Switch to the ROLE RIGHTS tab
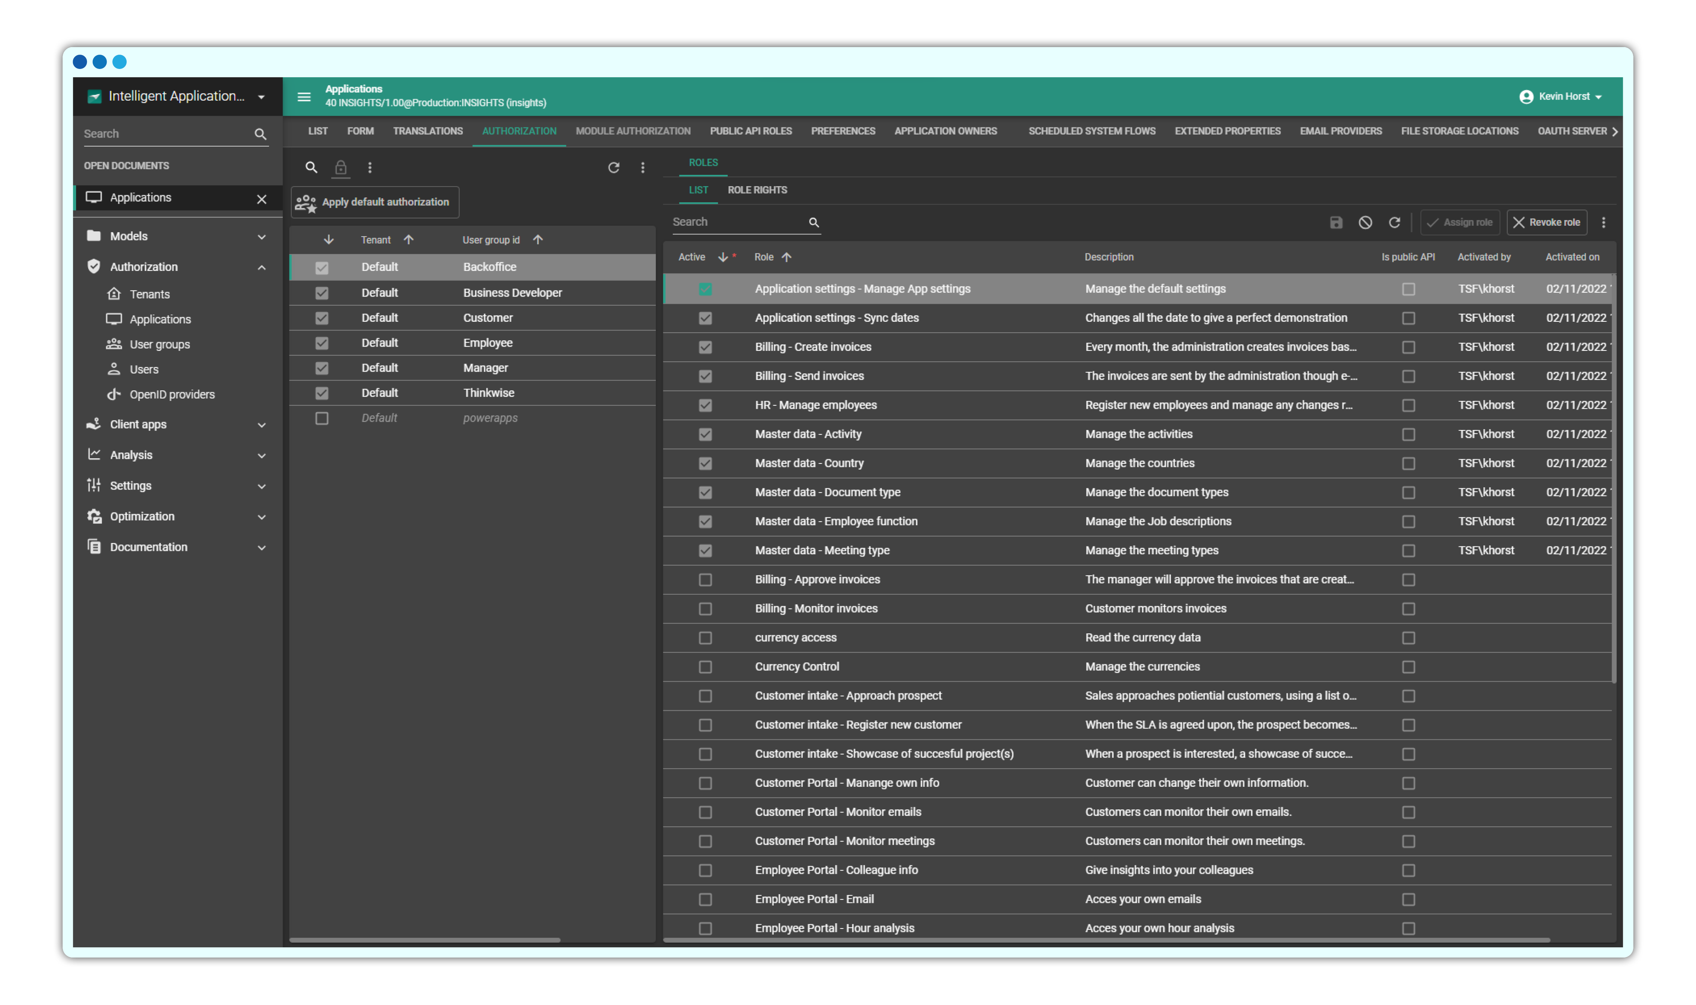 [x=758, y=190]
